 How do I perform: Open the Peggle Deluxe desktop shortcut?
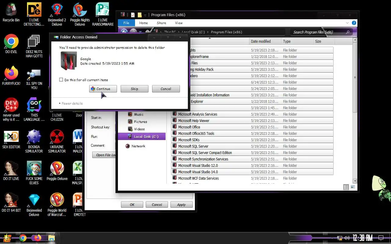coord(57,171)
